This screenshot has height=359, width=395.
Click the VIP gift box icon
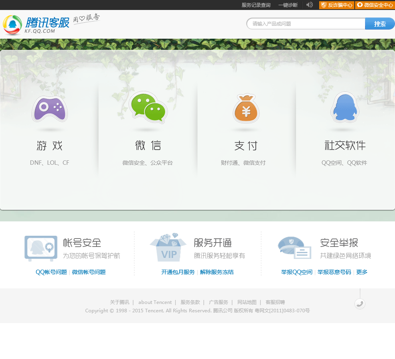(168, 247)
